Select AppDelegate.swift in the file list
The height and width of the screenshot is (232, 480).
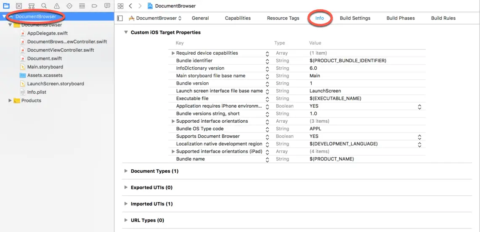pyautogui.click(x=47, y=33)
